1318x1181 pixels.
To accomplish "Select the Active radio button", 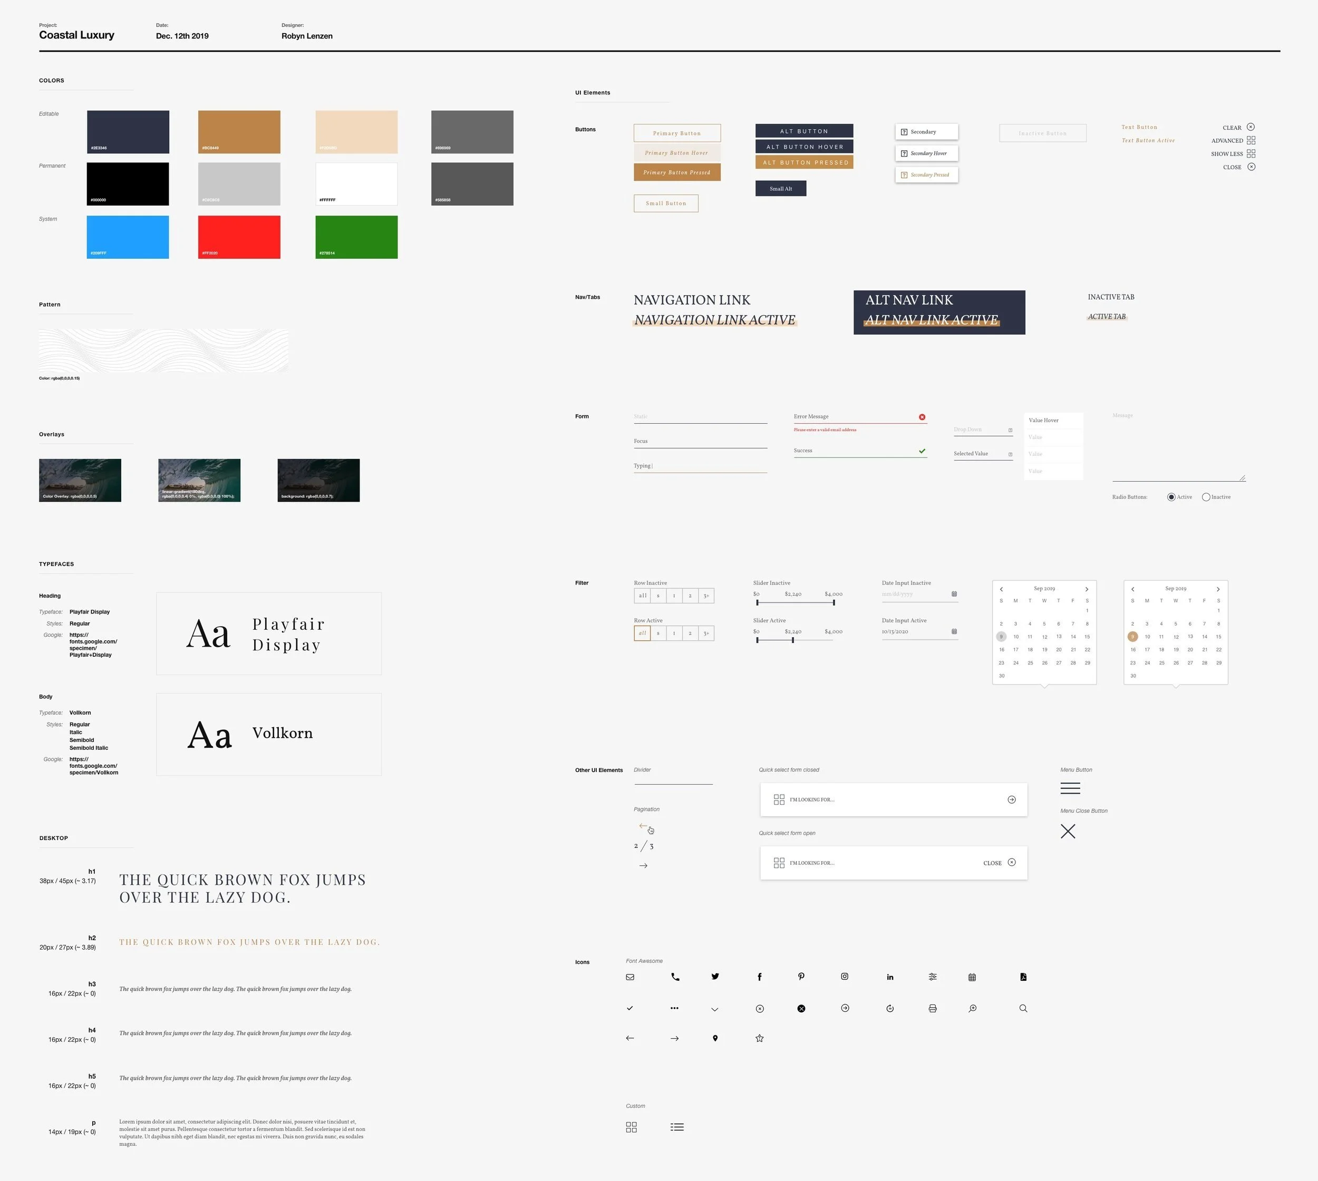I will pyautogui.click(x=1171, y=497).
